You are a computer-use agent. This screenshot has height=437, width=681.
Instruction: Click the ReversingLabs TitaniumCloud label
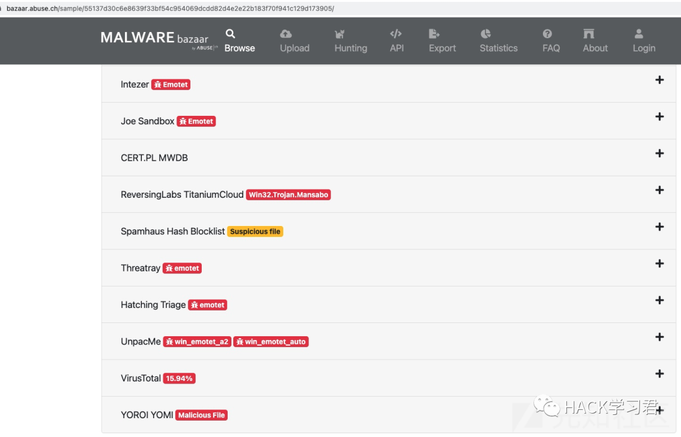click(x=182, y=195)
